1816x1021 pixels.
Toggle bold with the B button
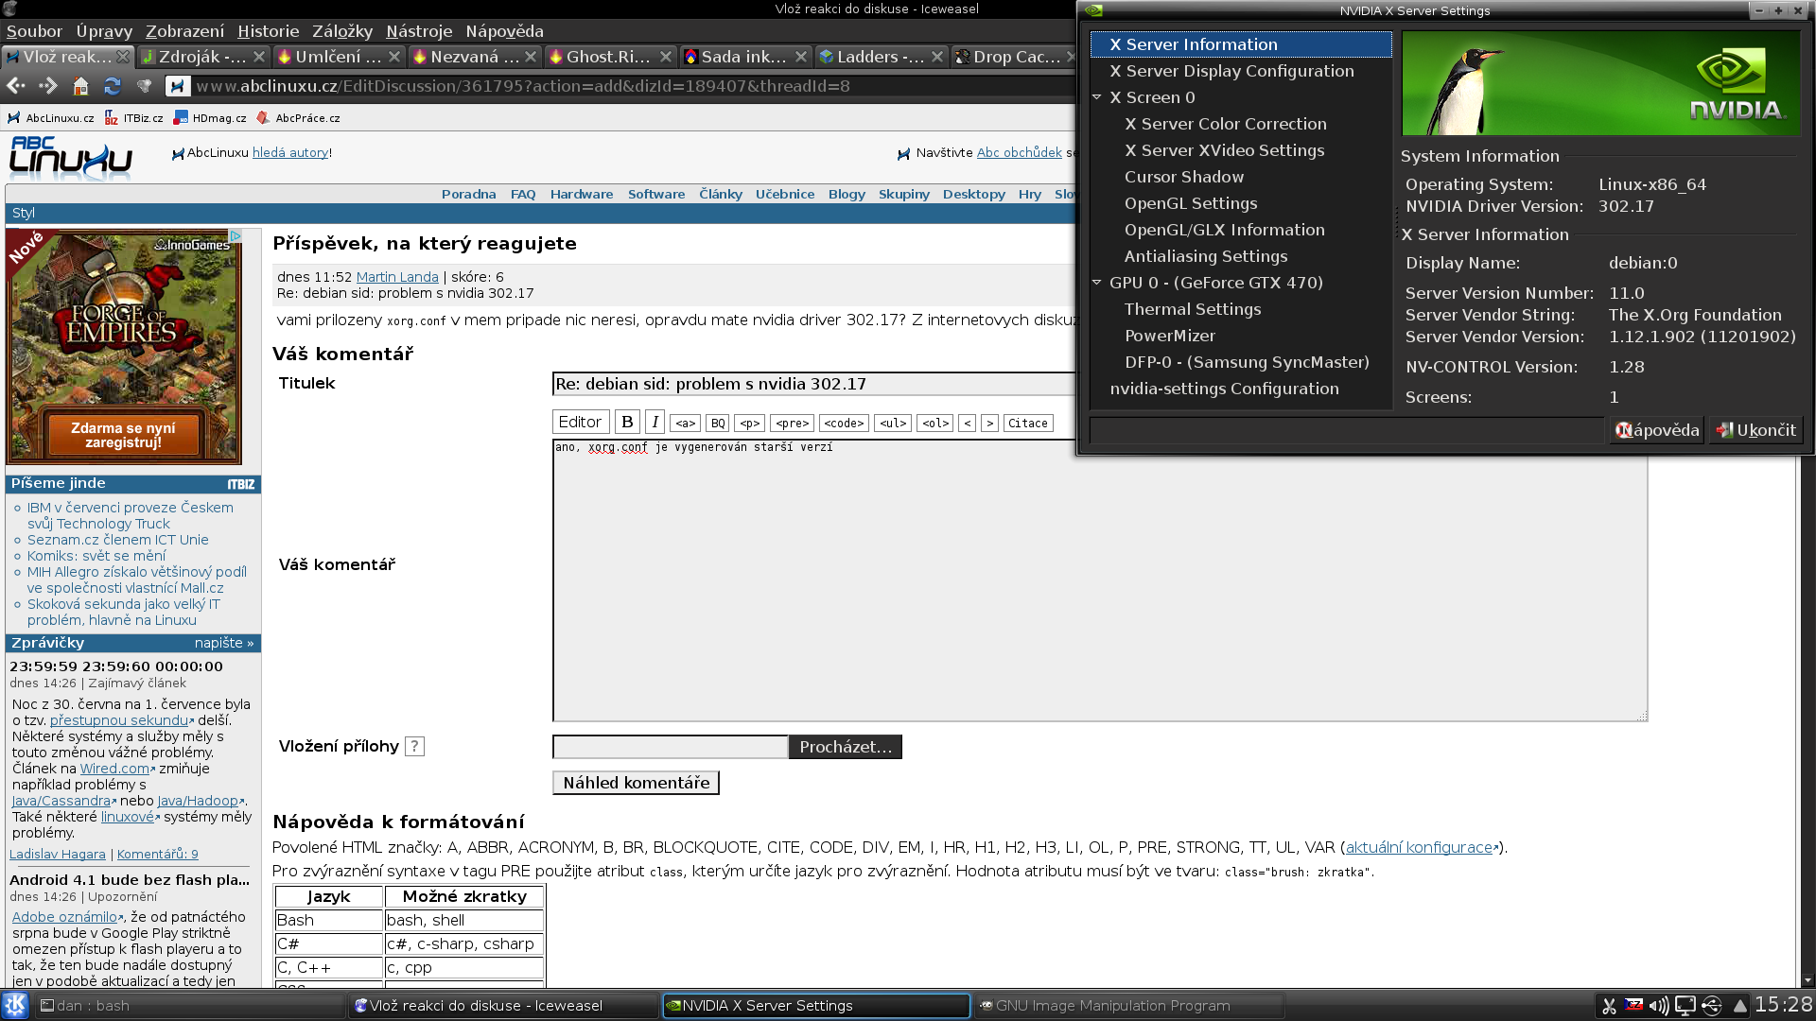[627, 423]
